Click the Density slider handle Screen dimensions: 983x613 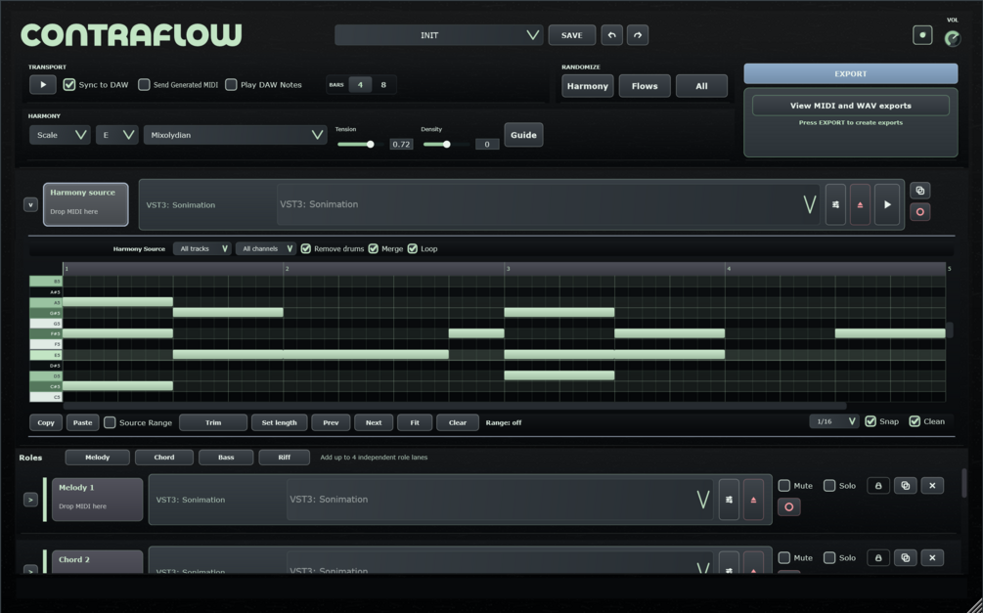pos(446,144)
